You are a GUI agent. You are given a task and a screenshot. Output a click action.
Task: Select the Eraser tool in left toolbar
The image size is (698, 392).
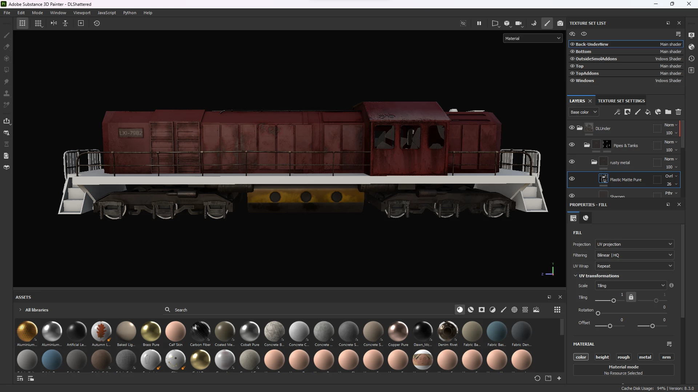pos(6,47)
